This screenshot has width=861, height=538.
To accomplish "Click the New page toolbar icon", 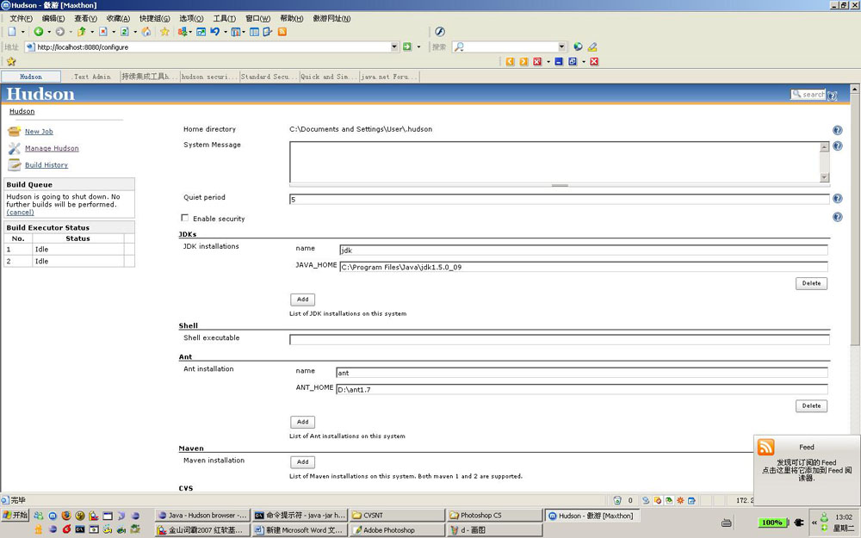I will (12, 32).
